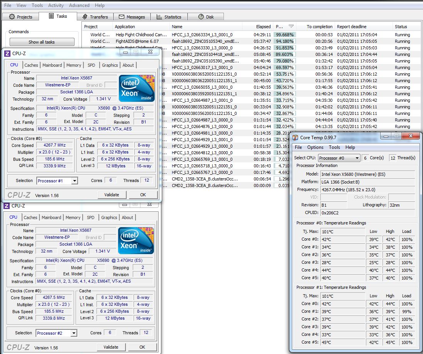Switch to About tab in bottom CPU-Z
Image resolution: width=423 pixels, height=354 pixels.
[x=127, y=217]
